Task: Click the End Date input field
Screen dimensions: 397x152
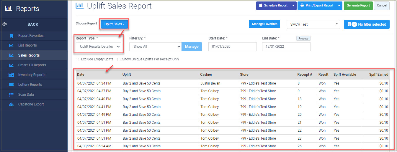Action: click(286, 47)
